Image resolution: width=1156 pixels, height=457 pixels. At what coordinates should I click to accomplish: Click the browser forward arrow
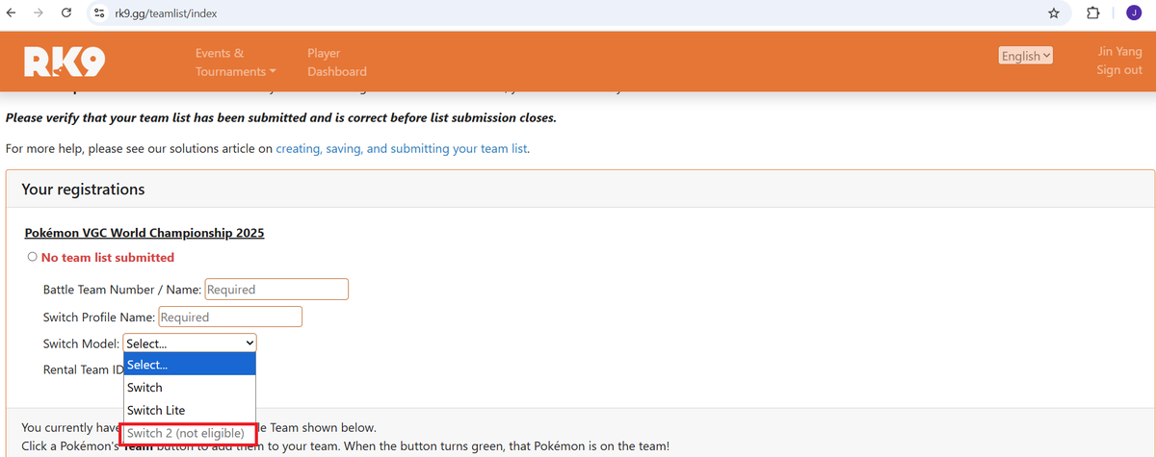[x=39, y=13]
